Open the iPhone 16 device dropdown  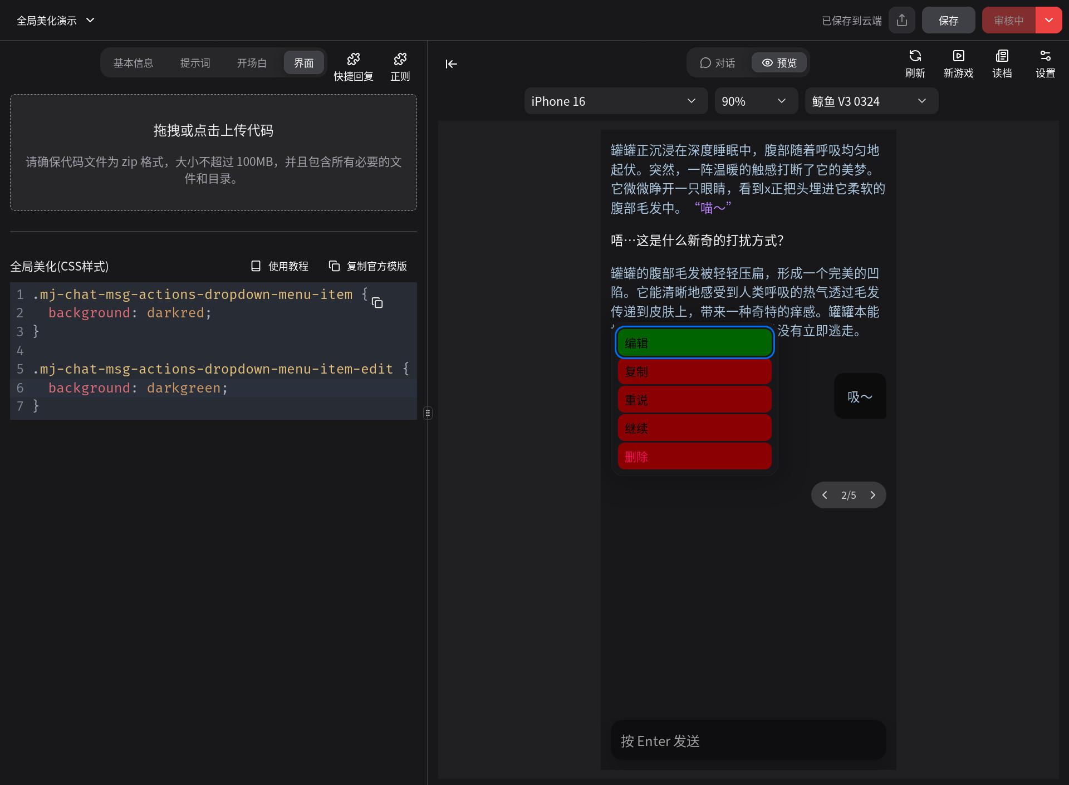point(615,101)
